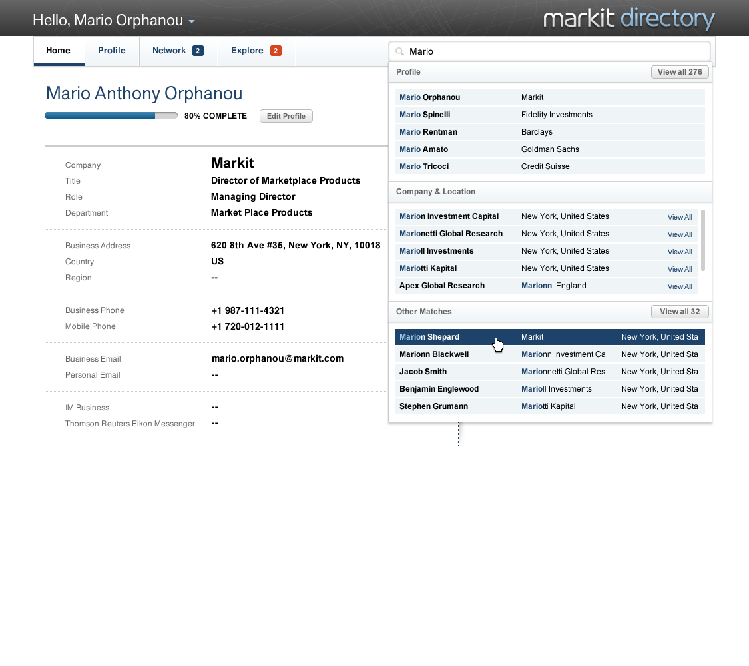Expand the Hello, Mario Orphanou user menu arrow

pyautogui.click(x=192, y=21)
